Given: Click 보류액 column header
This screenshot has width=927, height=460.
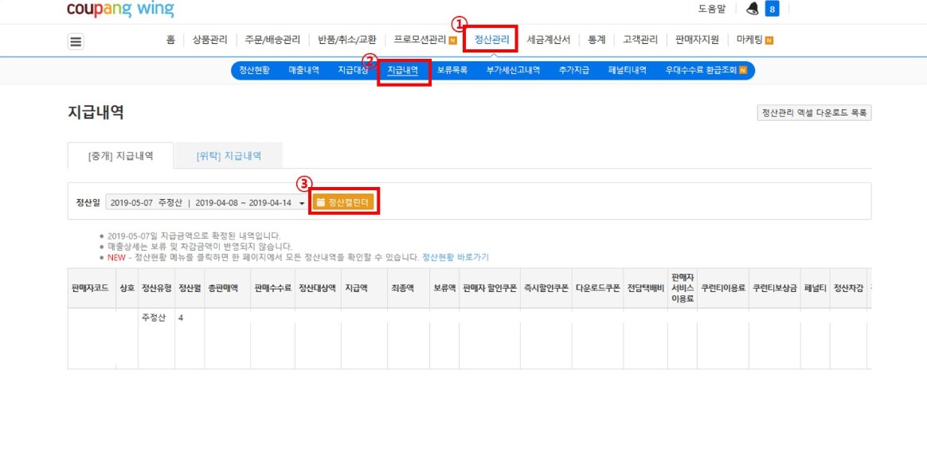Looking at the screenshot, I should (x=444, y=288).
